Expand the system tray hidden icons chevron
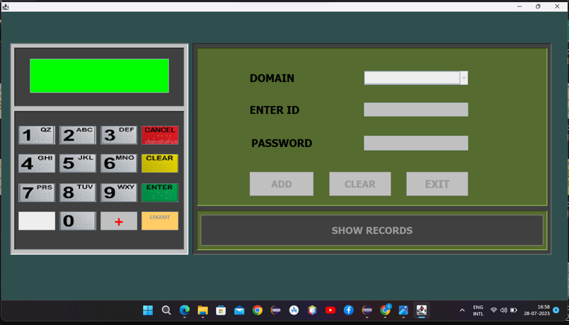The image size is (569, 325). tap(462, 310)
